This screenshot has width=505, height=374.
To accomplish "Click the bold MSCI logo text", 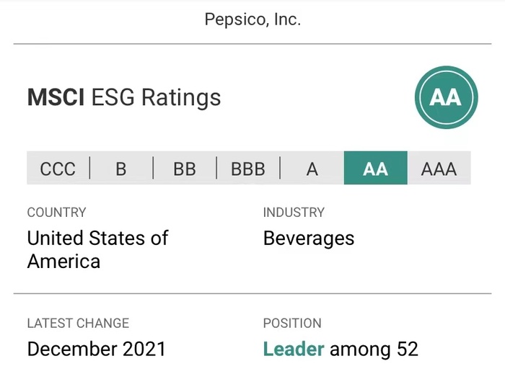I will (56, 97).
